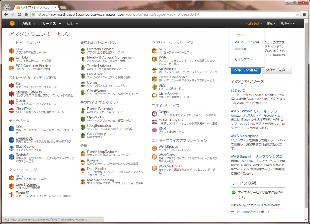The height and width of the screenshot is (224, 310).
Task: Open the SNS icon
Action: coord(154,130)
